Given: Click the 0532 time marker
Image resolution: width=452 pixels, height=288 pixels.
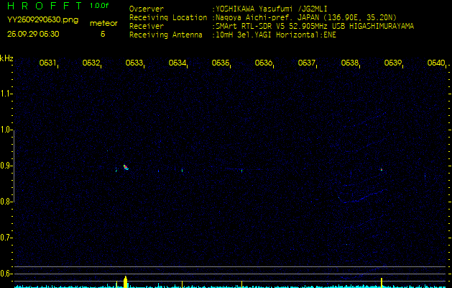Looking at the screenshot, I should click(91, 63).
